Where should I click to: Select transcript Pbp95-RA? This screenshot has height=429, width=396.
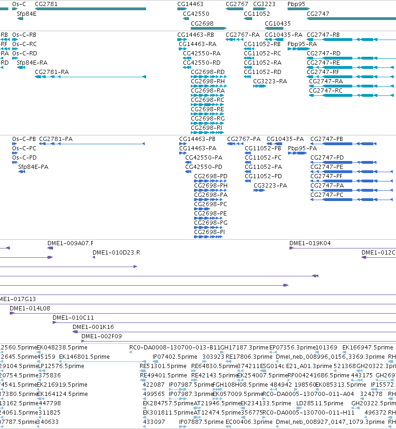pyautogui.click(x=302, y=44)
